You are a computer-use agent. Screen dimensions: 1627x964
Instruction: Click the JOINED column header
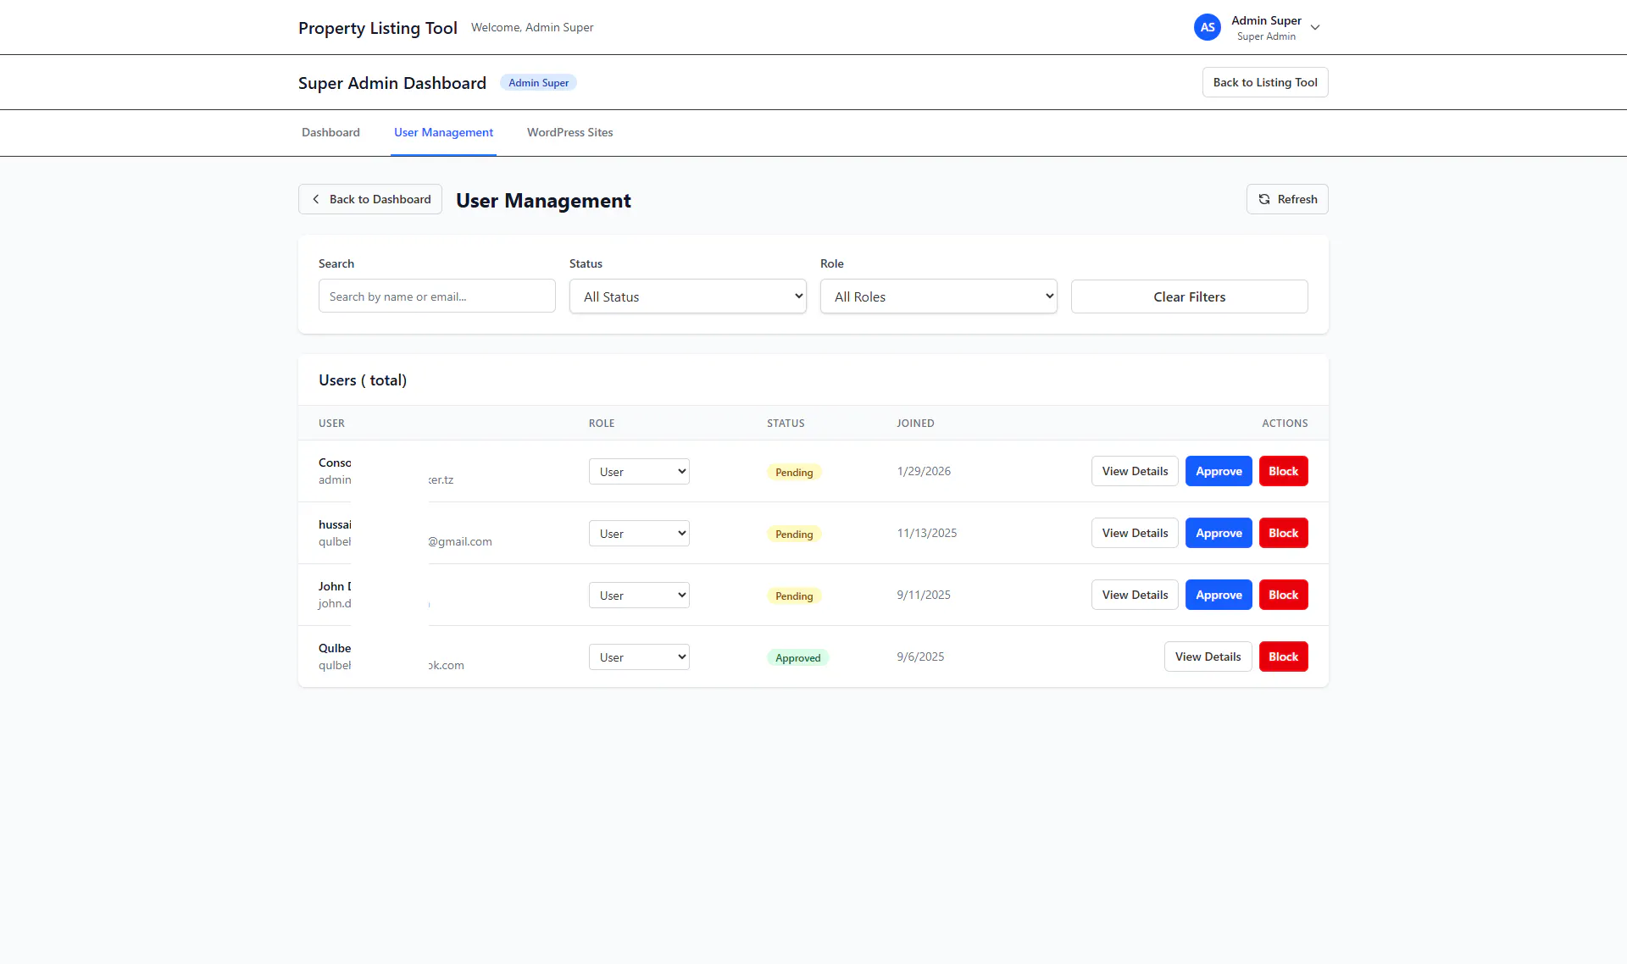click(x=915, y=423)
